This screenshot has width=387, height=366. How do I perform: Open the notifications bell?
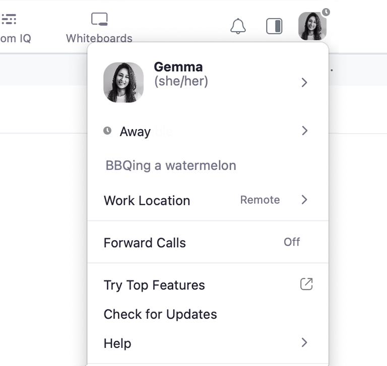point(238,26)
